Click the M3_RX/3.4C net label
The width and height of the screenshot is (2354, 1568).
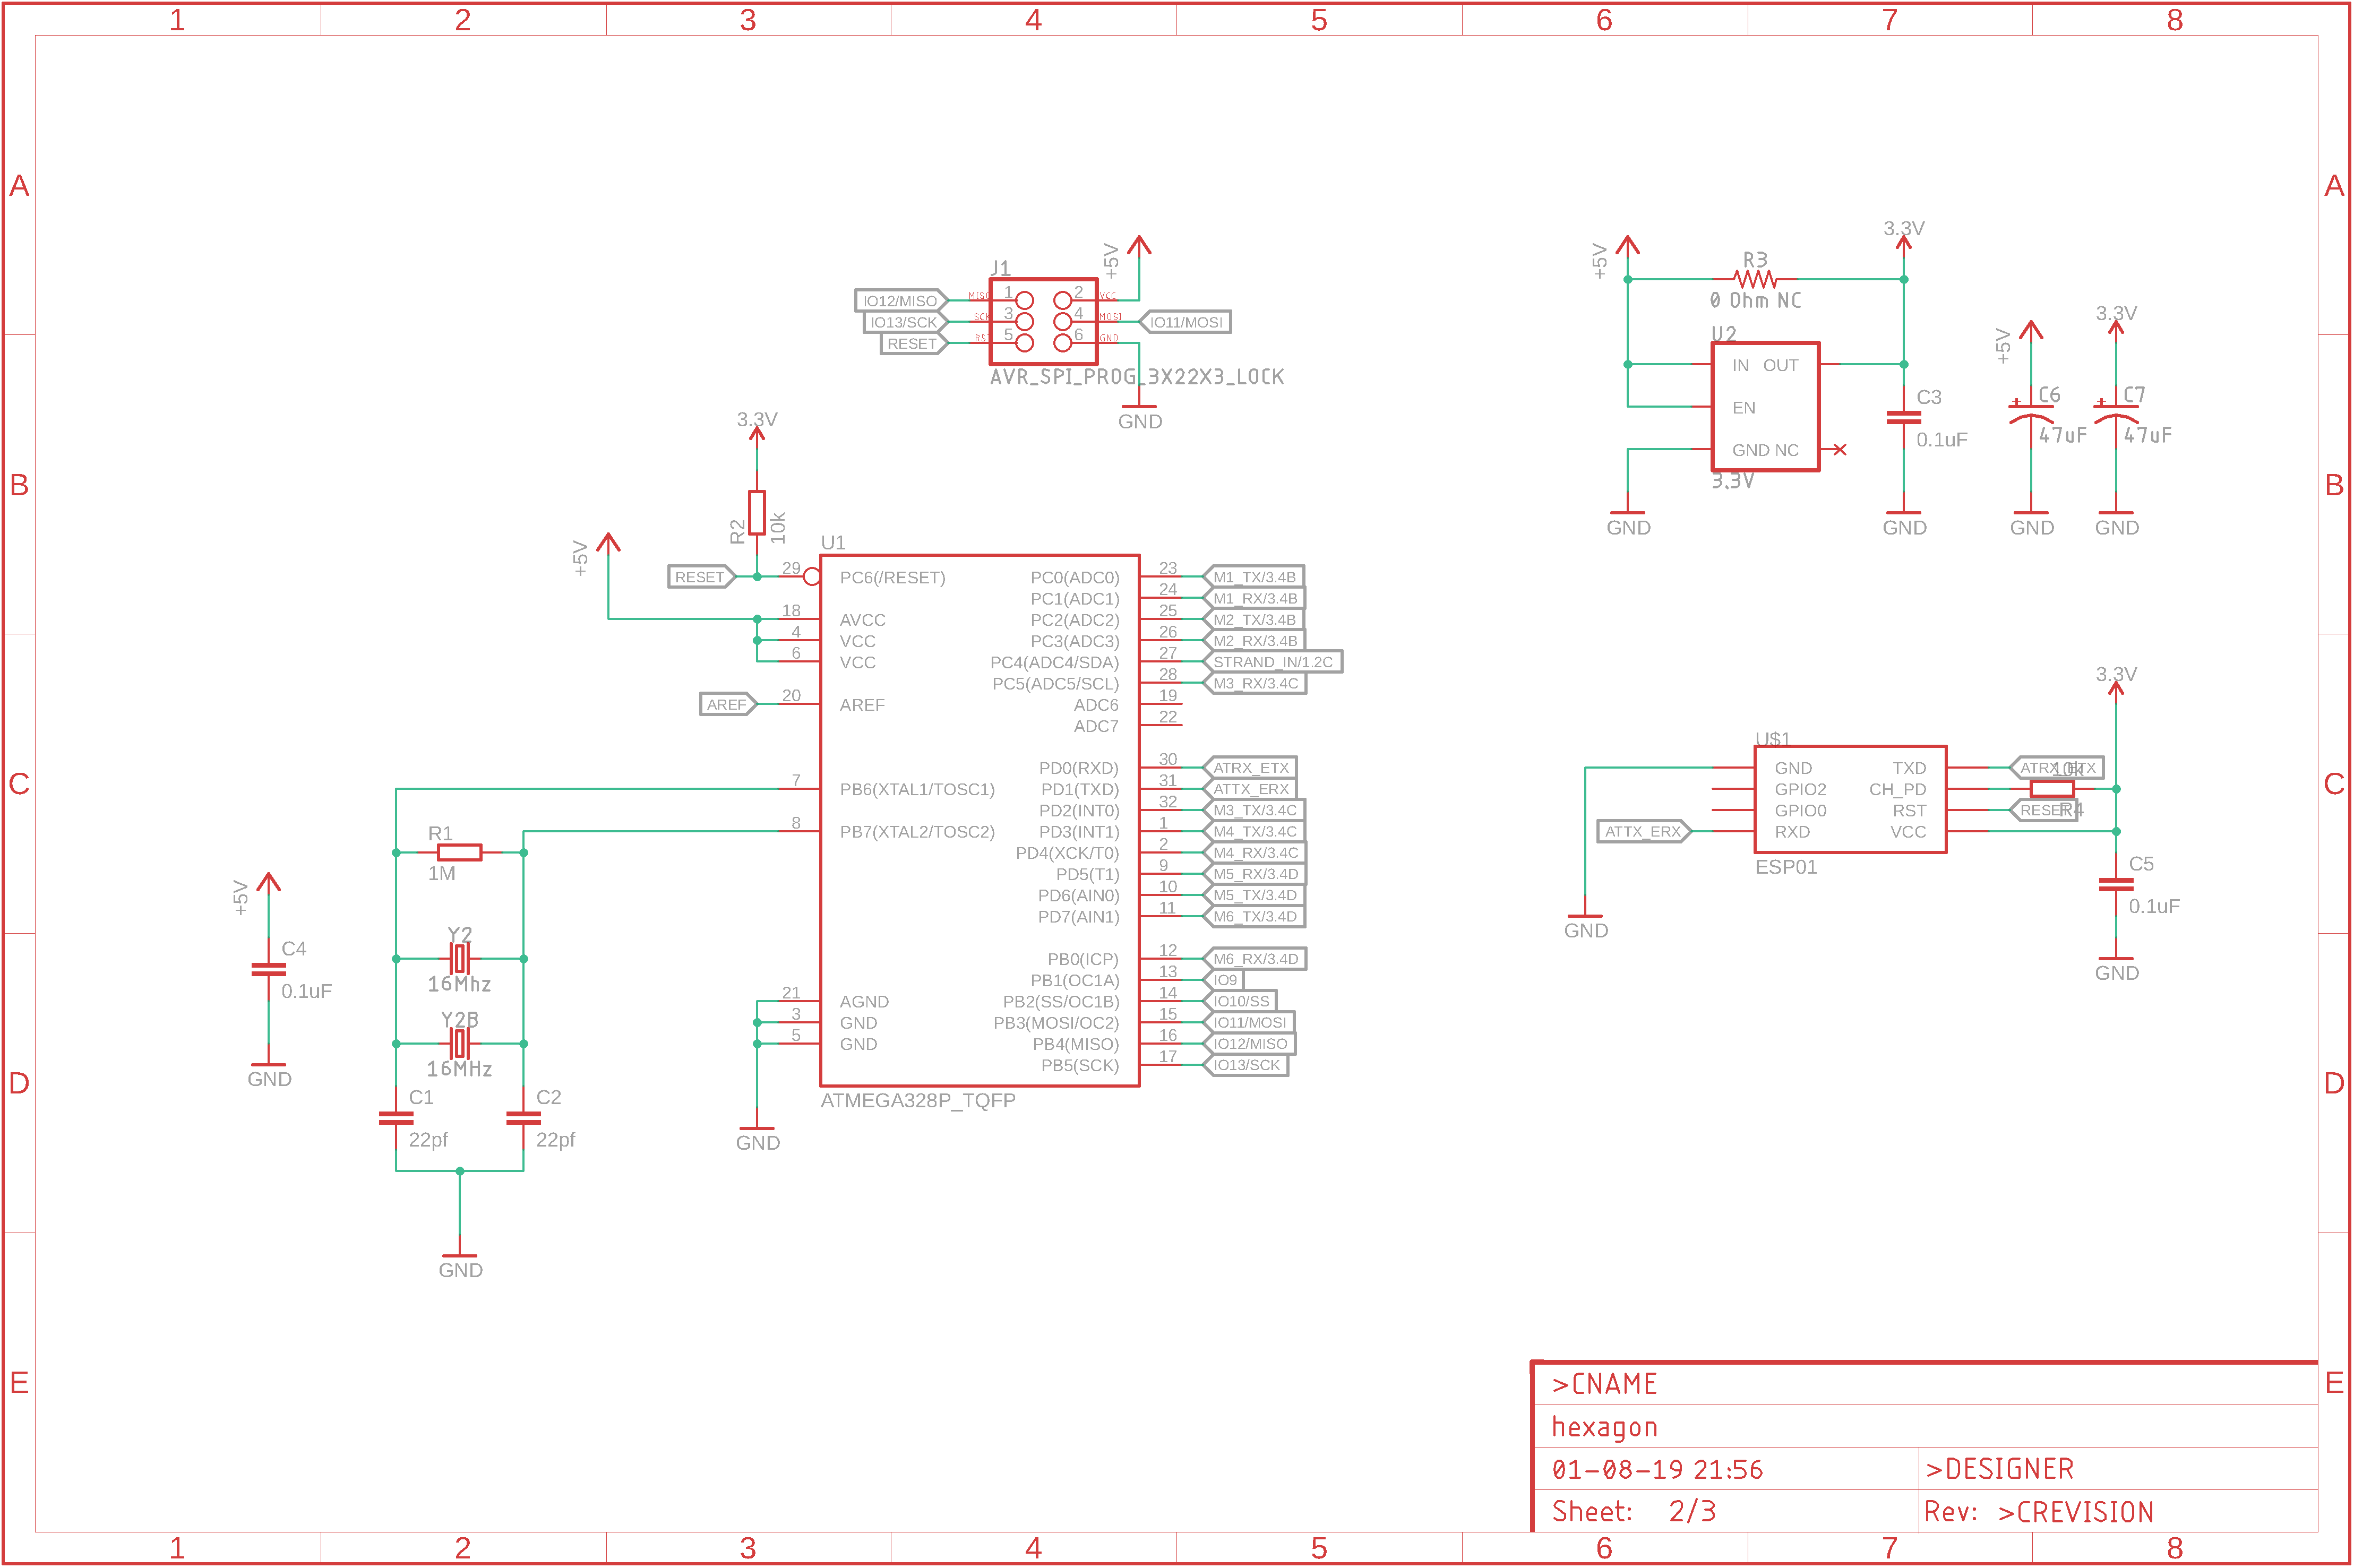[x=1255, y=683]
